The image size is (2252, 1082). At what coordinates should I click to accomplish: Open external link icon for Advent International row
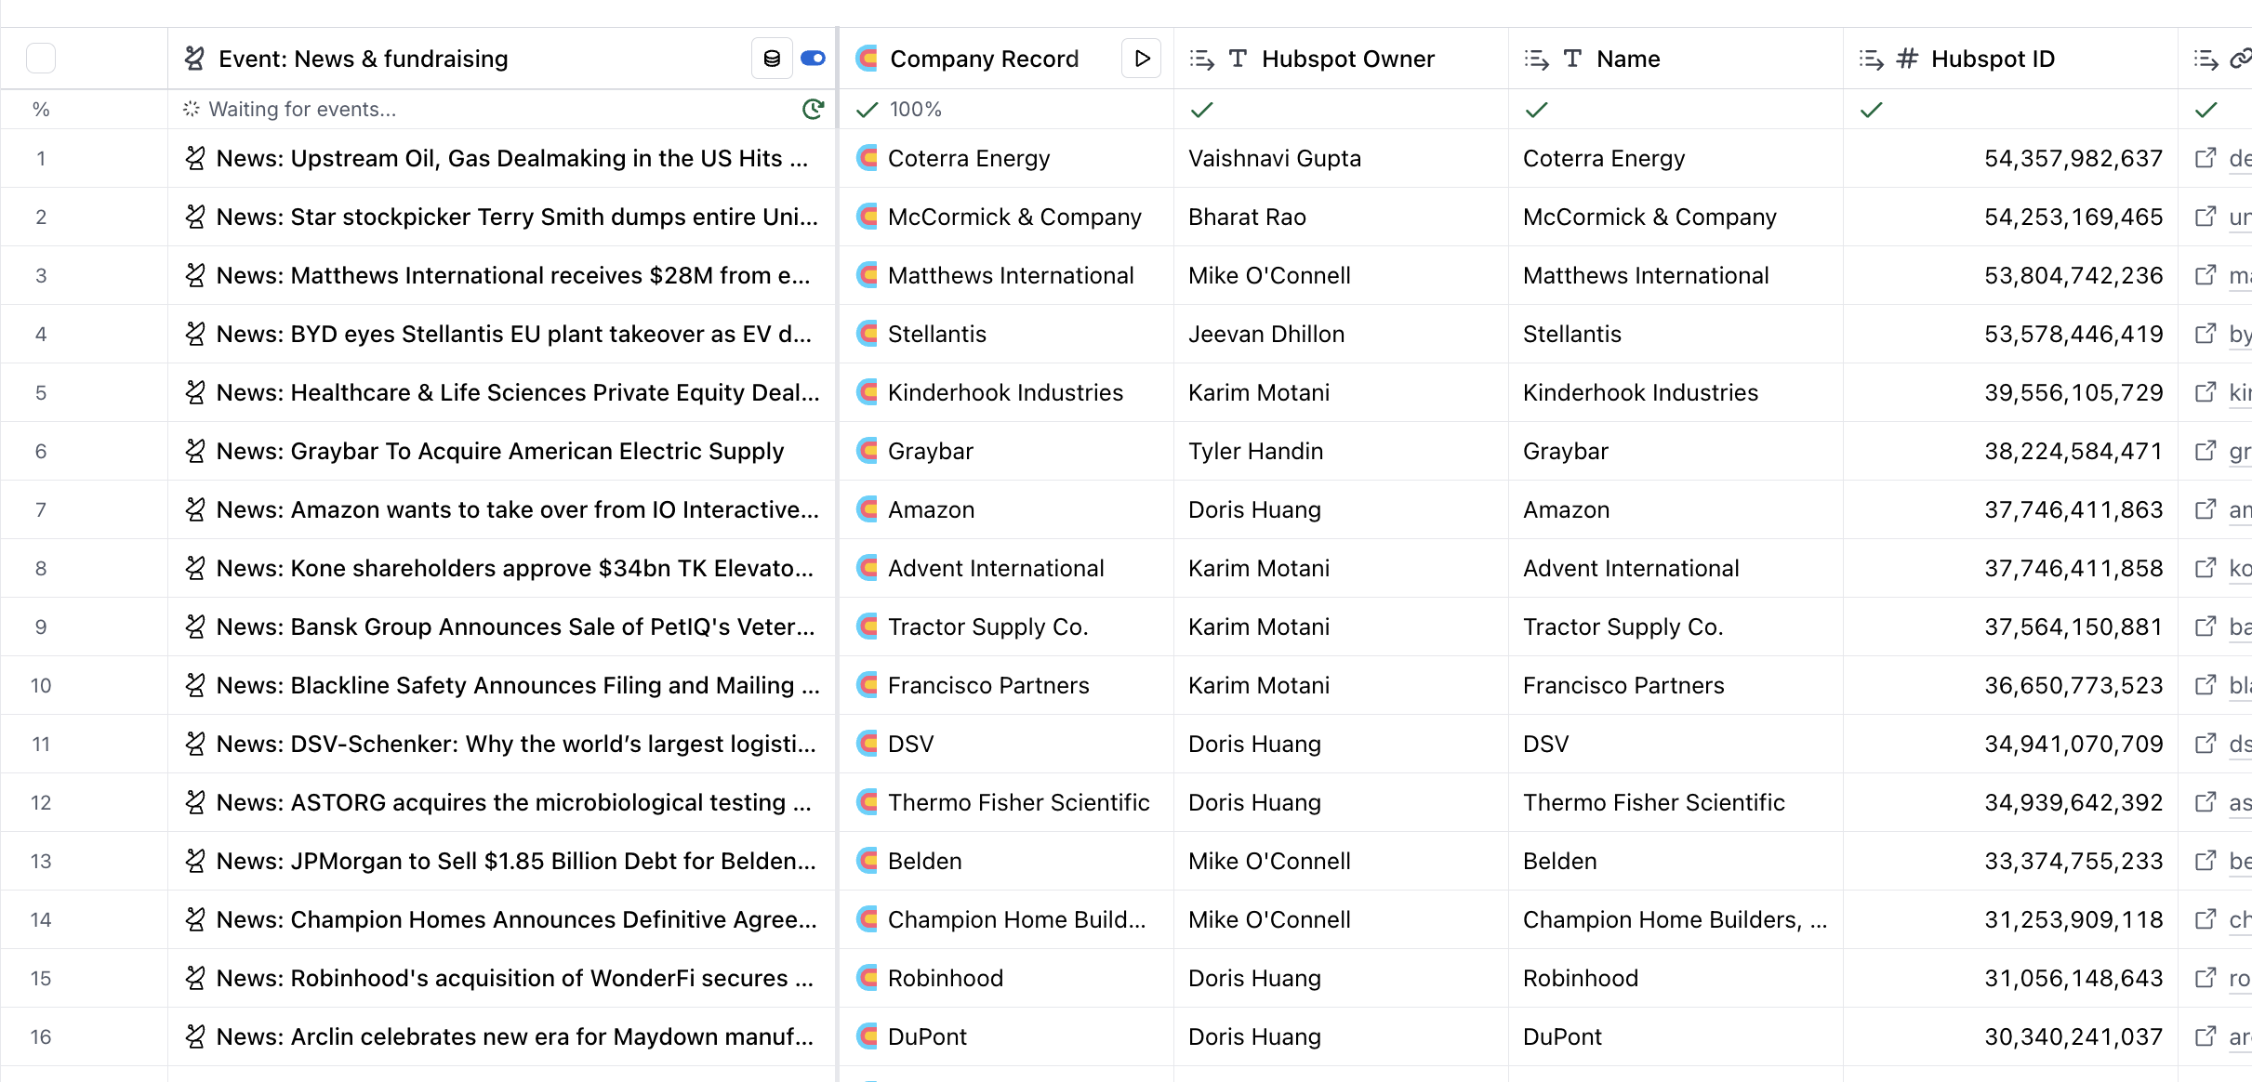pyautogui.click(x=2206, y=568)
